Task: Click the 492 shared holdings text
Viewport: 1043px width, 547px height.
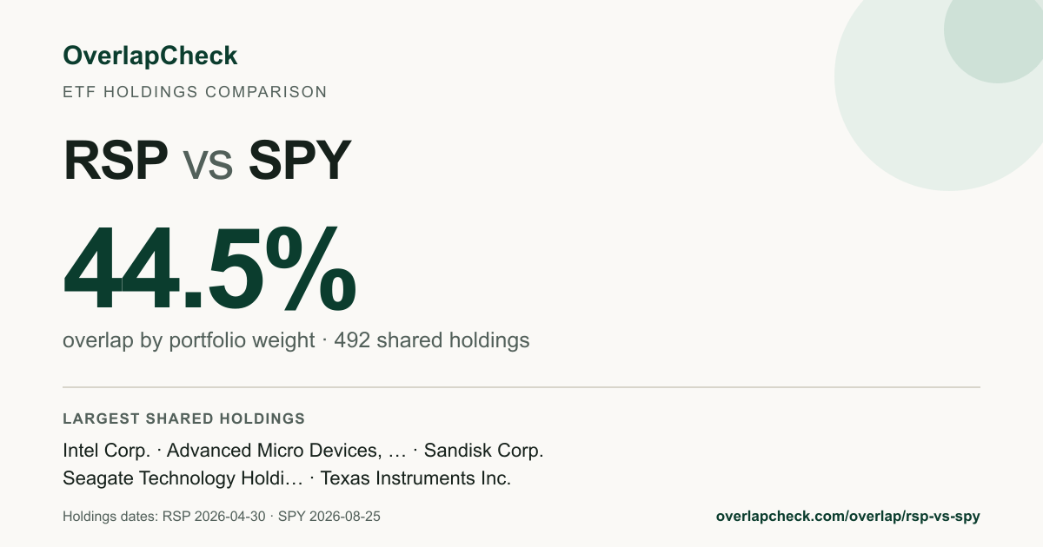Action: click(431, 340)
